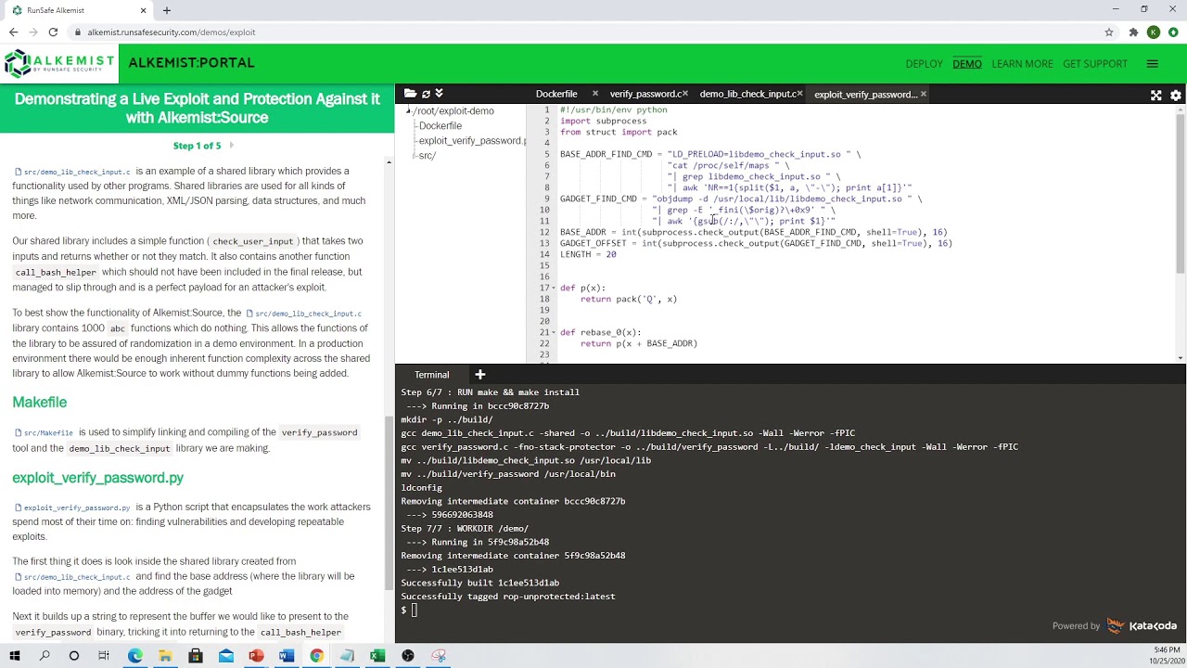This screenshot has height=668, width=1187.
Task: Click 'Successfully tagged rop-unprotected:latest' terminal line
Action: pyautogui.click(x=508, y=597)
